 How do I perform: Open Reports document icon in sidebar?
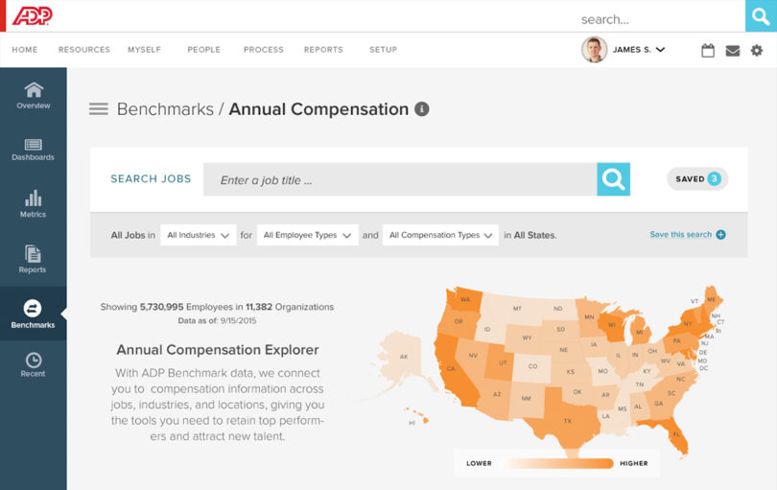point(33,259)
